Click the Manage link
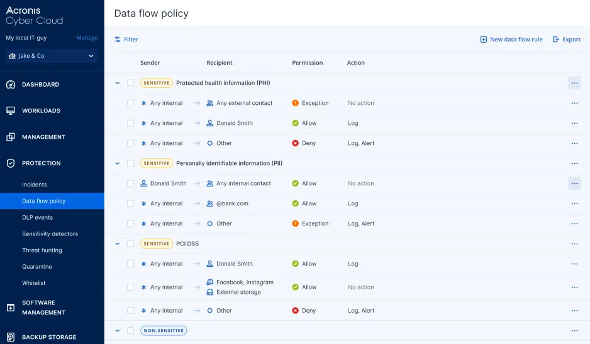Image resolution: width=590 pixels, height=344 pixels. pos(87,38)
